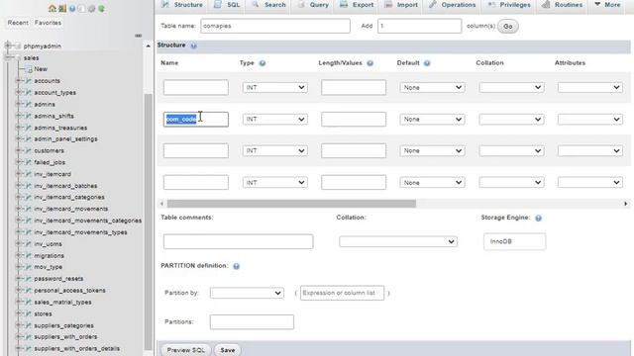Open phpMyAdmin documentation blue icon
This screenshot has height=356, width=634.
(x=72, y=8)
